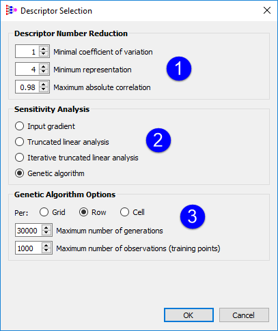Image resolution: width=278 pixels, height=331 pixels.
Task: Increase maximum absolute correlation value
Action: [44, 84]
